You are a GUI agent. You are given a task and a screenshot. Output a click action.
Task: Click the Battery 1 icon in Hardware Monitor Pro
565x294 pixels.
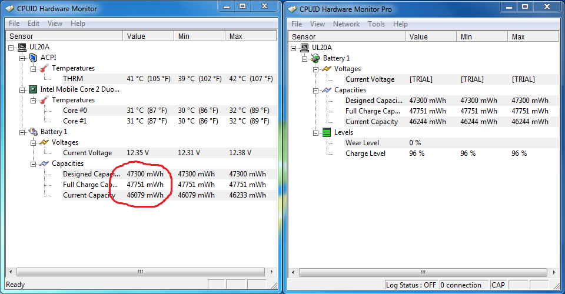(315, 58)
